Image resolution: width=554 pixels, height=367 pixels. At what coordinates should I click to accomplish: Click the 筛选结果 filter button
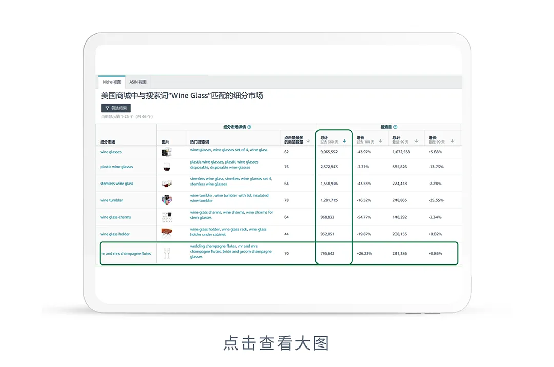(116, 108)
